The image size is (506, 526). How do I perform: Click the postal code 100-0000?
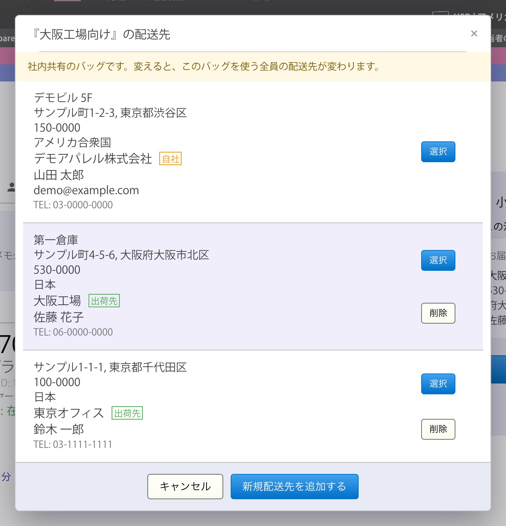57,382
